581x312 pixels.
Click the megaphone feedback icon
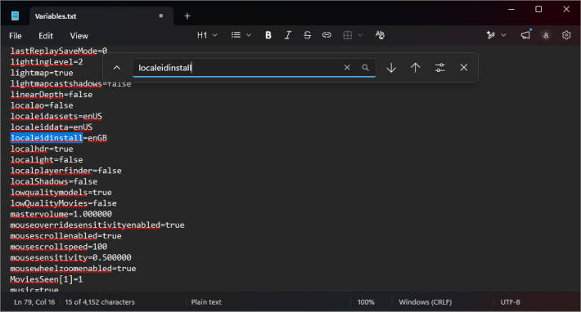525,35
